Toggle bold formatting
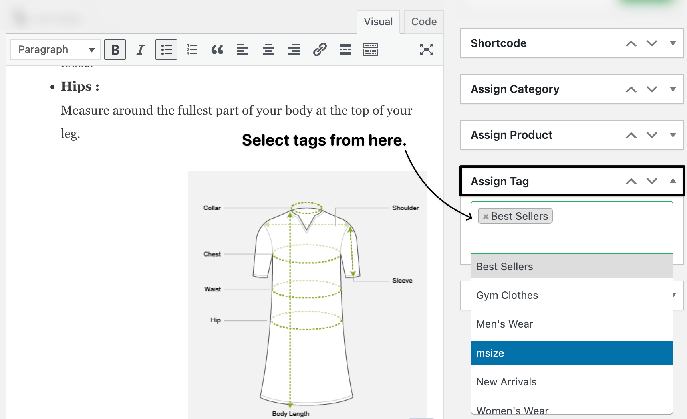The image size is (687, 419). pos(115,49)
